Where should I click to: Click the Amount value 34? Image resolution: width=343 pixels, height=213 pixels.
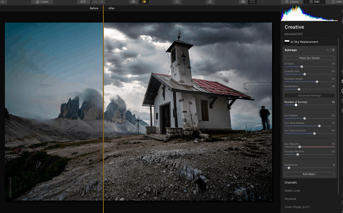click(333, 64)
